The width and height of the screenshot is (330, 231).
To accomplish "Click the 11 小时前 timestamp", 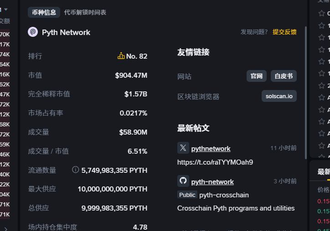I will point(284,148).
